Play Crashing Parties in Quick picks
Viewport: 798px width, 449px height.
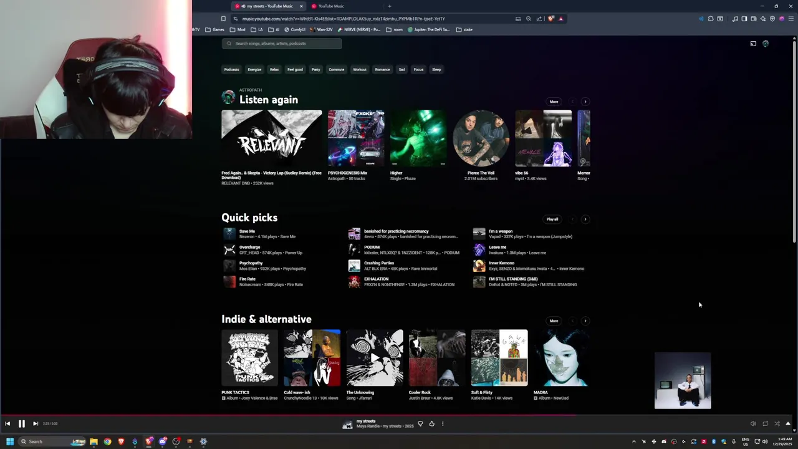pyautogui.click(x=354, y=266)
